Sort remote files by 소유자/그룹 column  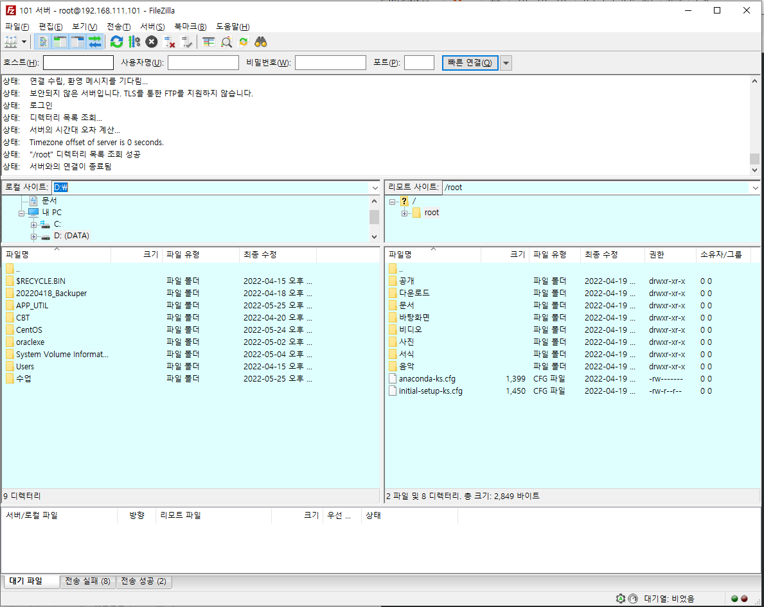coord(723,255)
